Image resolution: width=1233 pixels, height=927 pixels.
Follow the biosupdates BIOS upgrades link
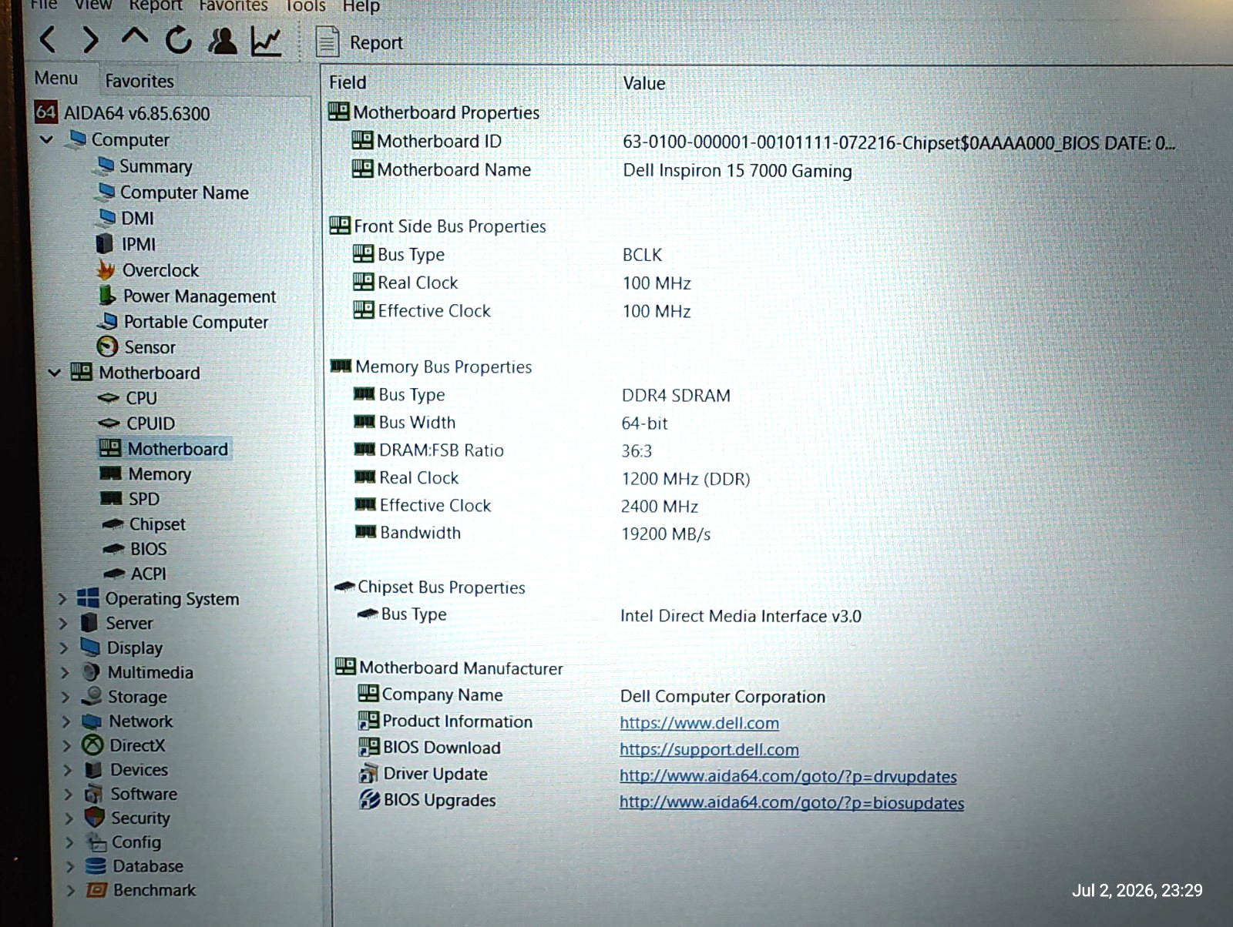pos(791,803)
